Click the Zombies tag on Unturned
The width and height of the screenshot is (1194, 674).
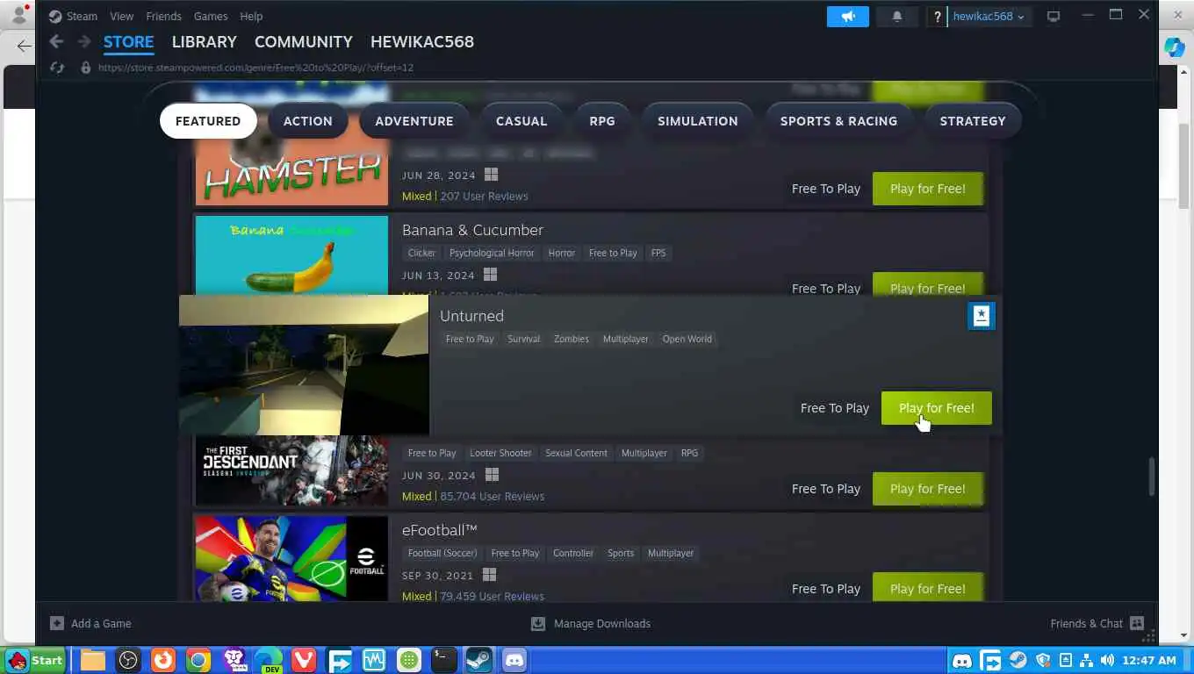(572, 339)
